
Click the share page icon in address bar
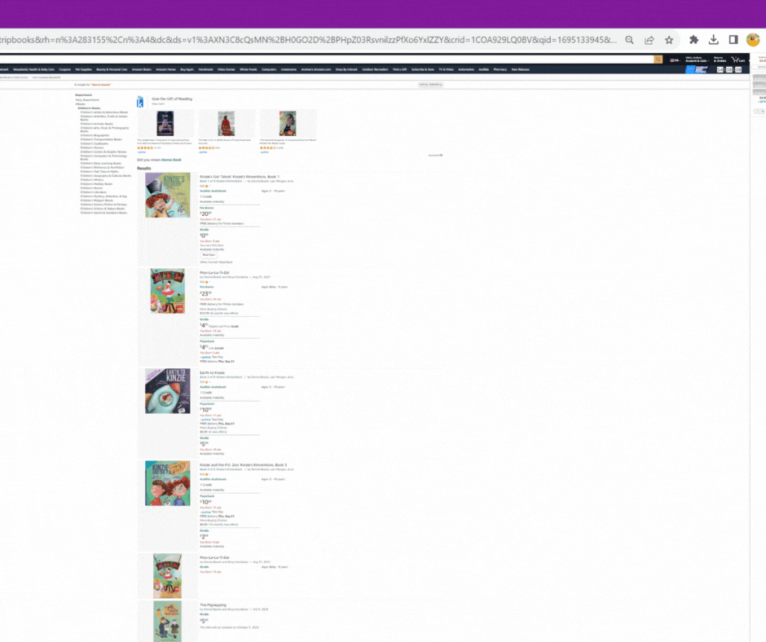(649, 40)
